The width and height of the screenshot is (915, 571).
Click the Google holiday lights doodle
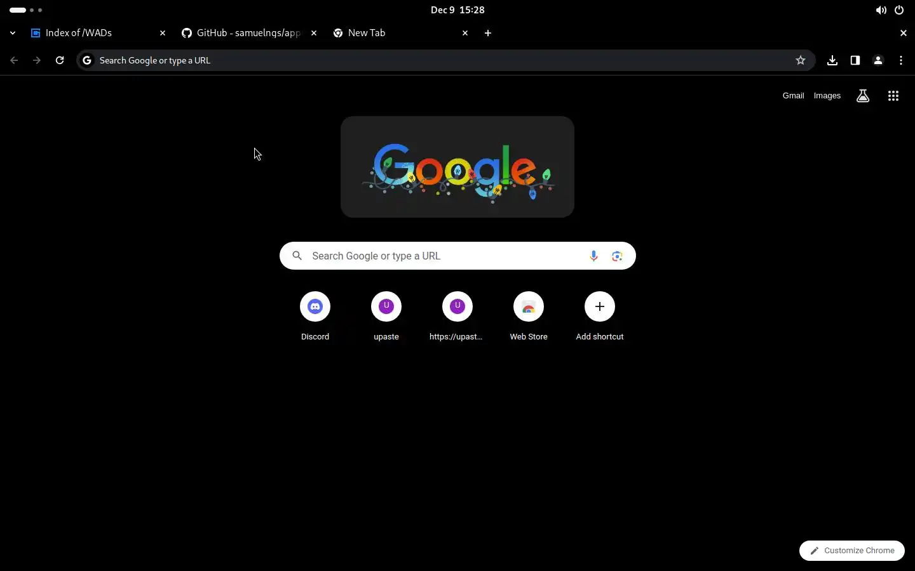pyautogui.click(x=457, y=167)
